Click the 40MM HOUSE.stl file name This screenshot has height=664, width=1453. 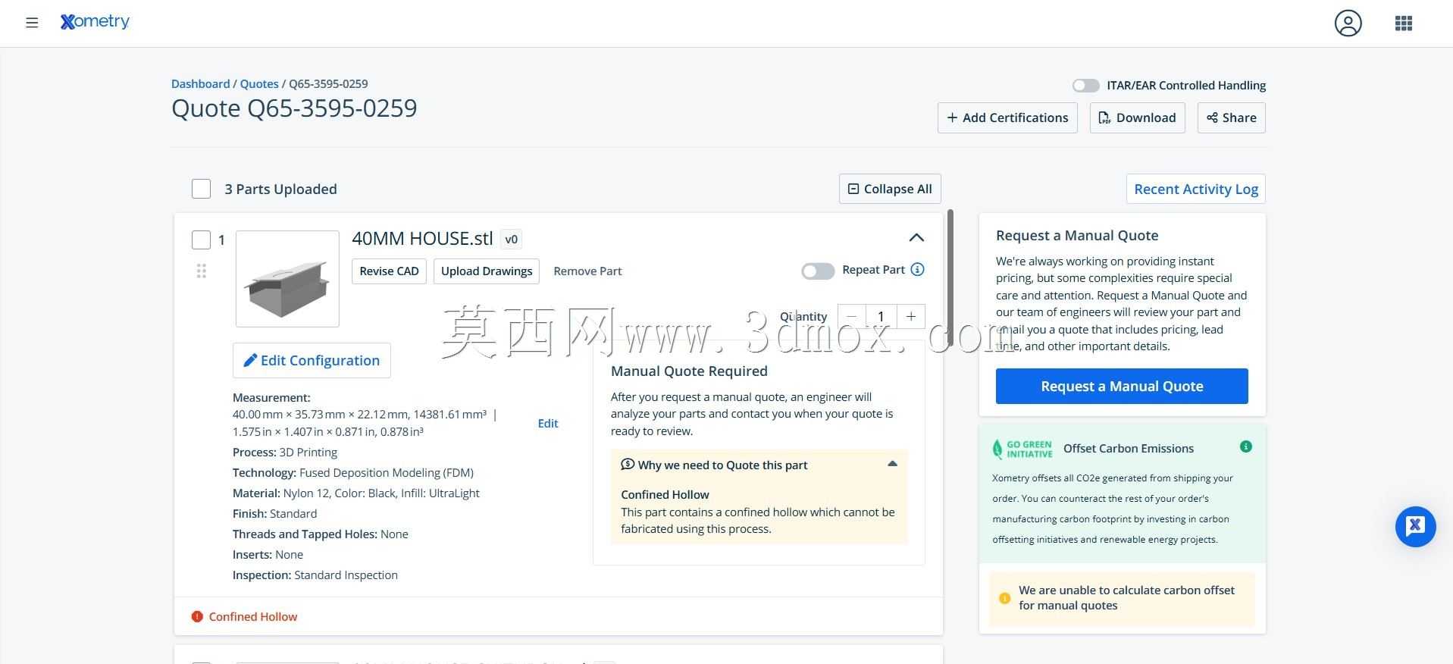pos(422,239)
